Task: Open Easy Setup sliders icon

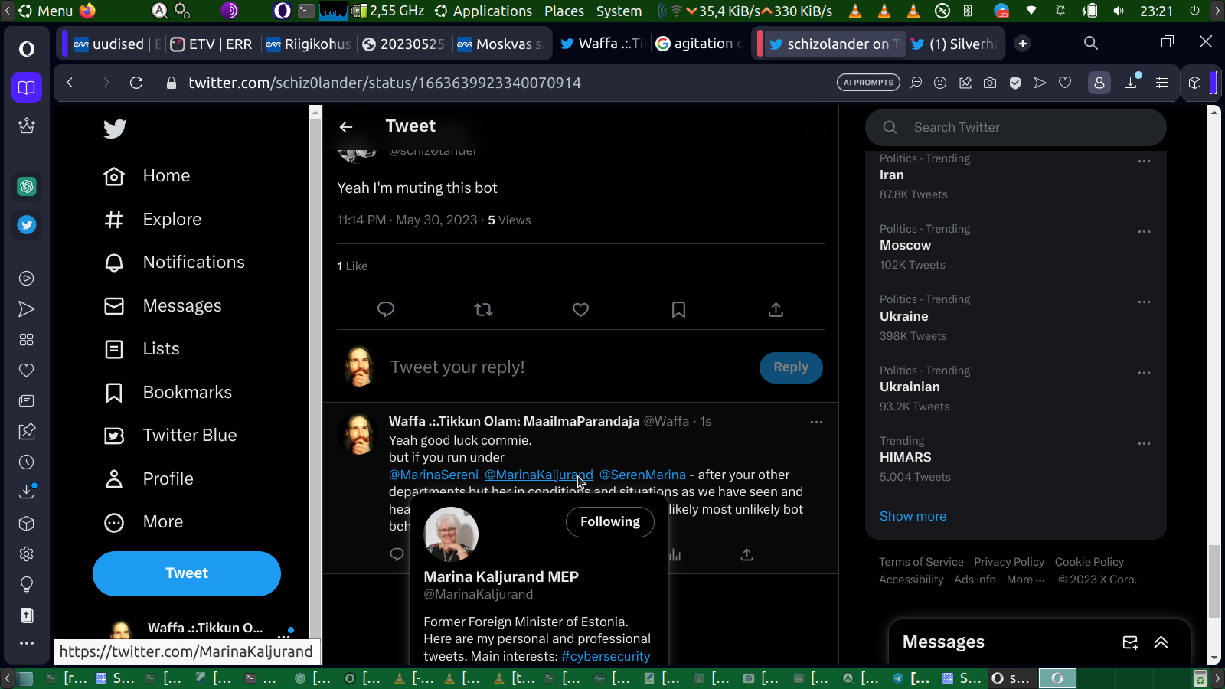Action: point(1162,83)
